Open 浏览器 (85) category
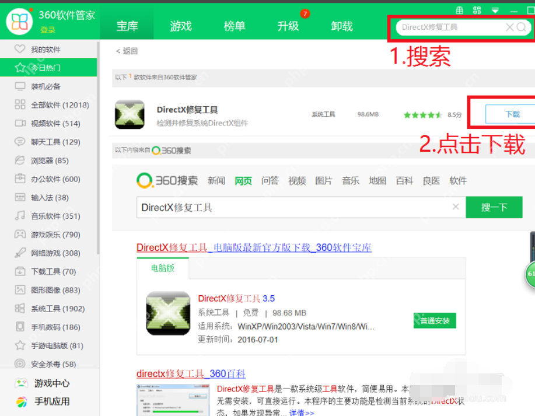535x416 pixels. (x=48, y=160)
